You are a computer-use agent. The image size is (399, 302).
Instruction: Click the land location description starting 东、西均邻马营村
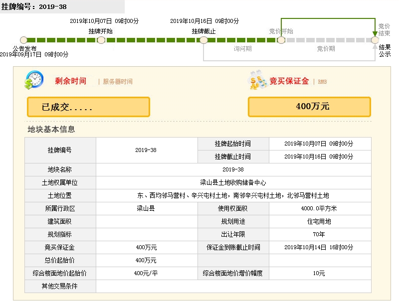click(233, 195)
